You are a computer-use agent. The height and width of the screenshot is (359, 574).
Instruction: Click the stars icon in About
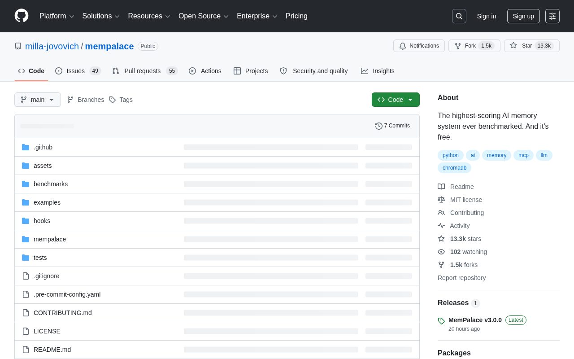click(x=441, y=239)
